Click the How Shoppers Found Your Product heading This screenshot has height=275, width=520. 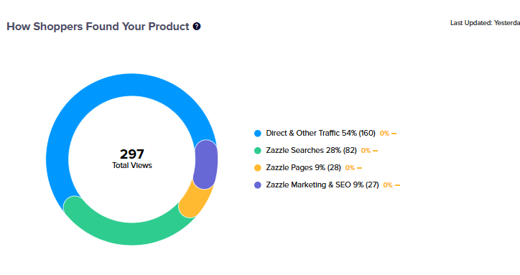[98, 26]
